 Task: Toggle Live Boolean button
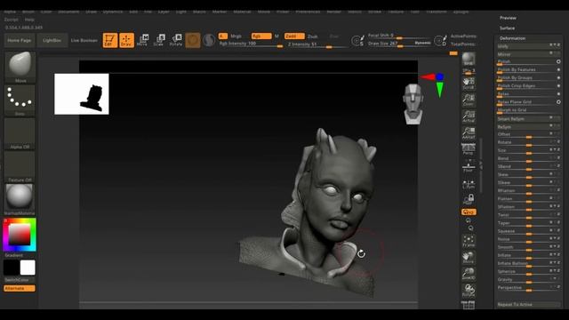[84, 40]
